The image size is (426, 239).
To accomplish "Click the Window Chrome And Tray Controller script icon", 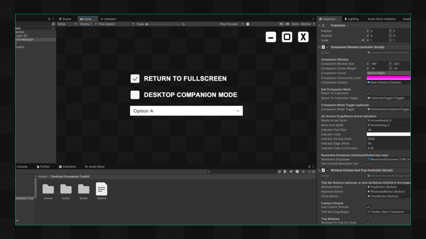I will [323, 170].
